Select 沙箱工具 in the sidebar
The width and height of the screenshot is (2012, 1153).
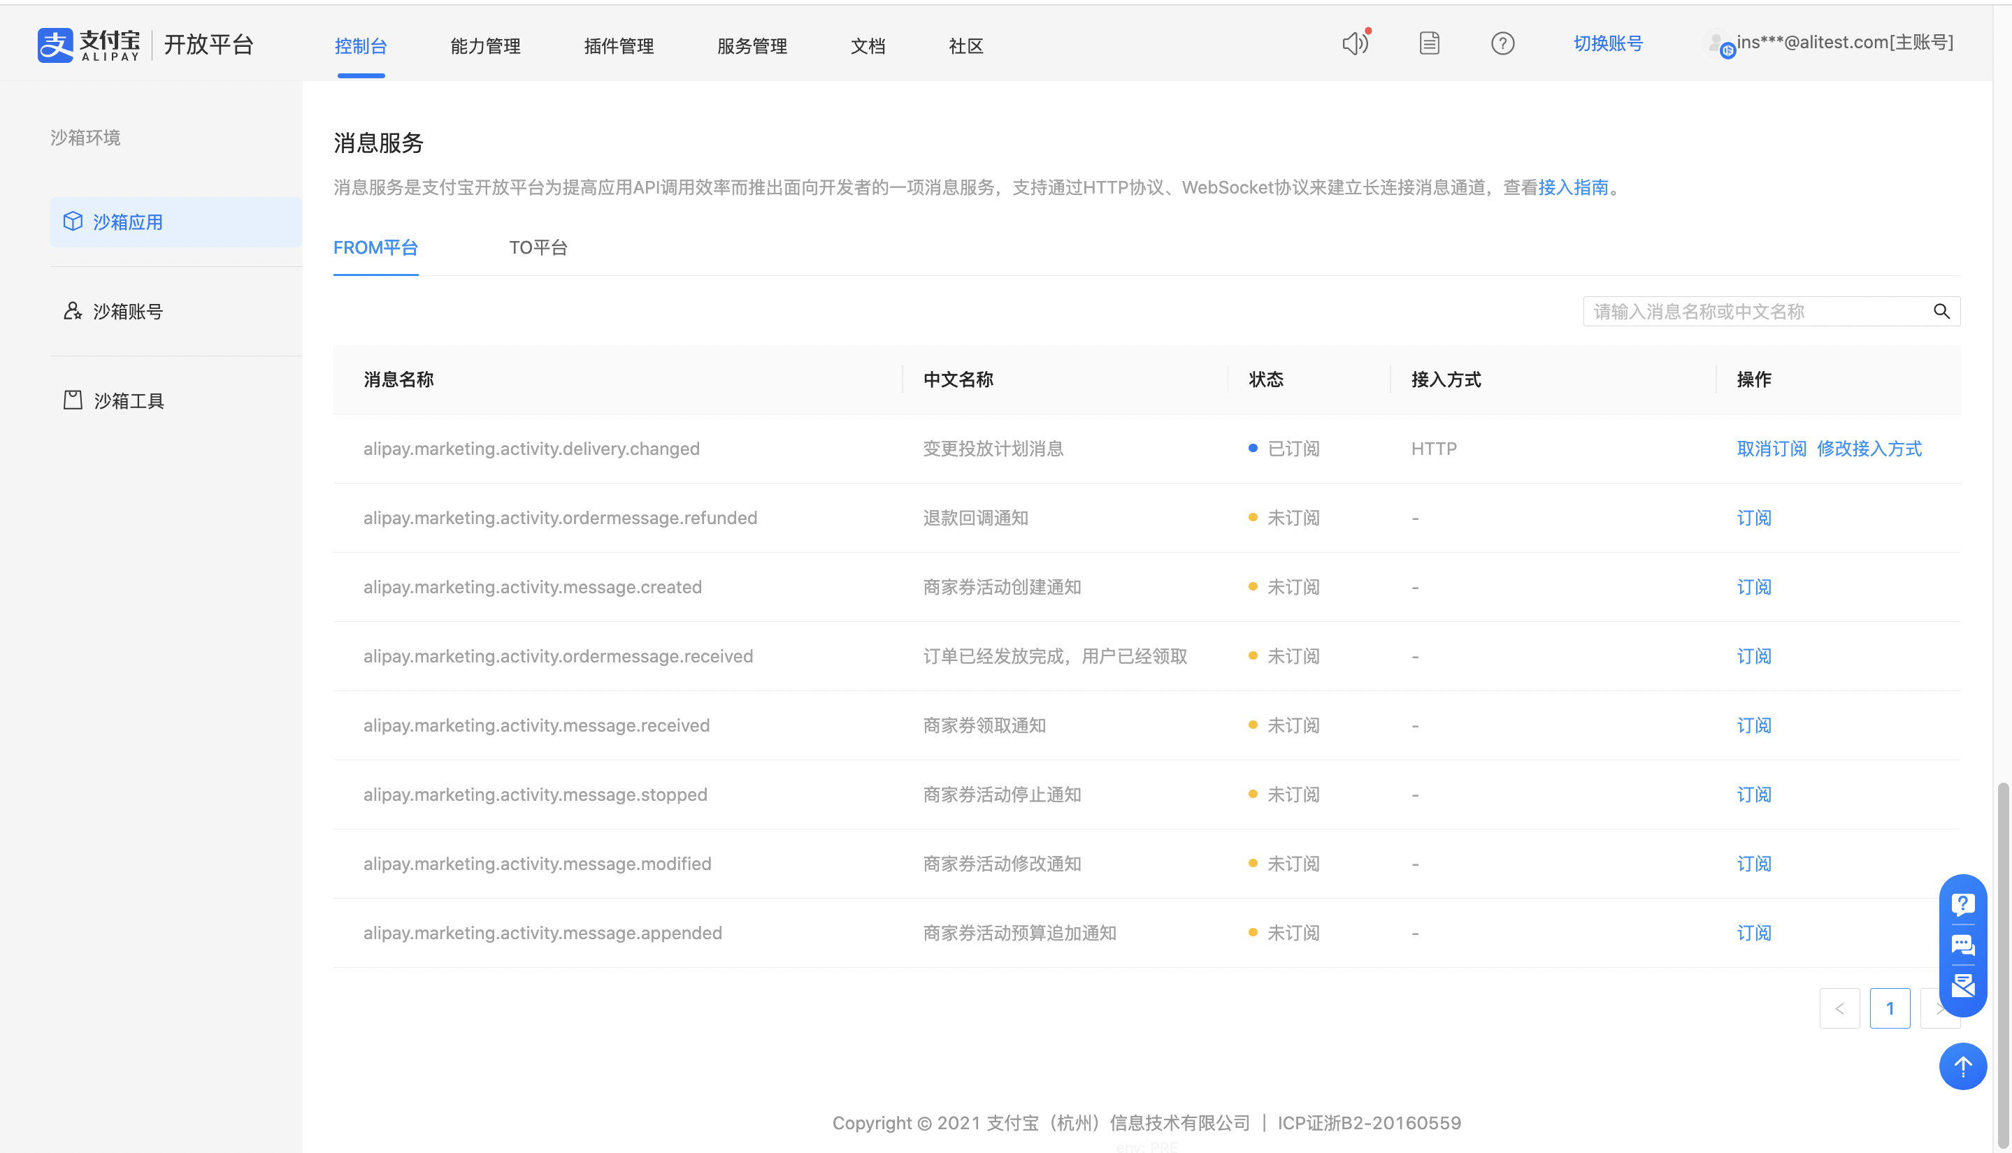pyautogui.click(x=129, y=400)
